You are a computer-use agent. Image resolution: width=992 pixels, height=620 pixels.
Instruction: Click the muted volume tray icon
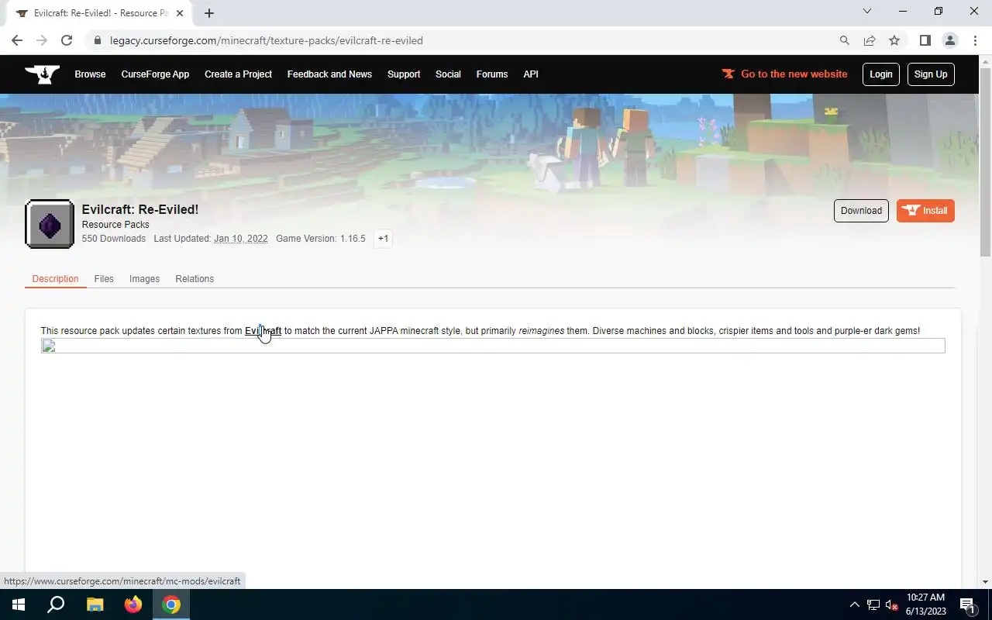click(891, 604)
